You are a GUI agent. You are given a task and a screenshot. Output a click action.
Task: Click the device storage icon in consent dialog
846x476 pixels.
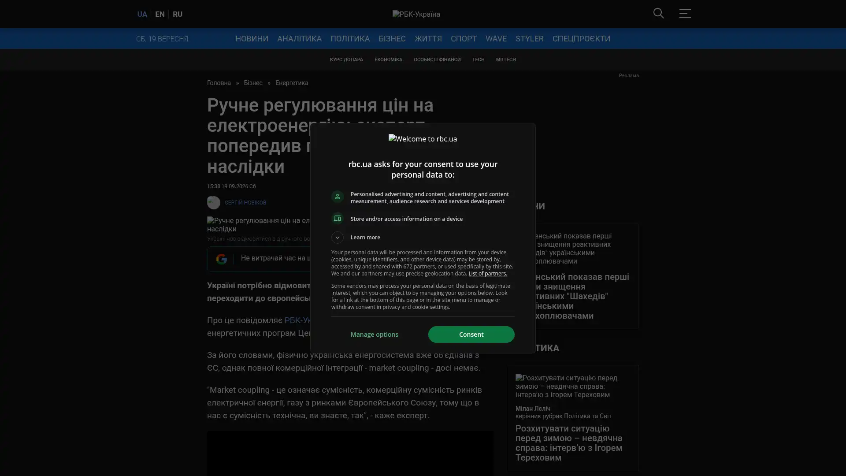coord(337,219)
